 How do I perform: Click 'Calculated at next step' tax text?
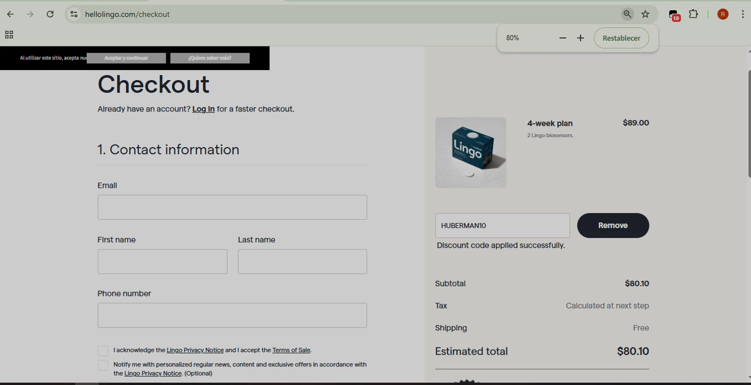607,305
